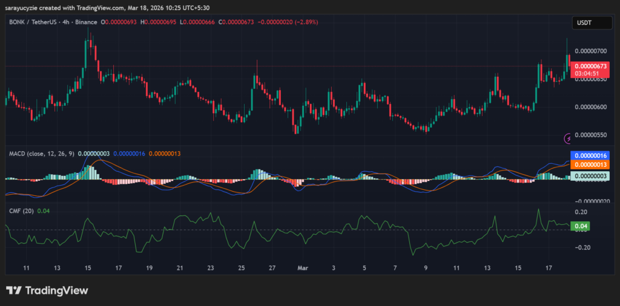
Task: Click the Mar label on time axis
Action: 303,267
